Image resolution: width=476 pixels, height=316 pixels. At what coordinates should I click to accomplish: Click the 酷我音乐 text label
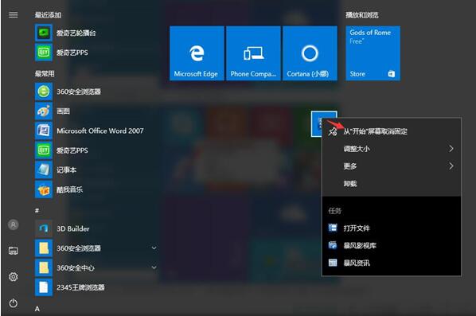(x=69, y=189)
